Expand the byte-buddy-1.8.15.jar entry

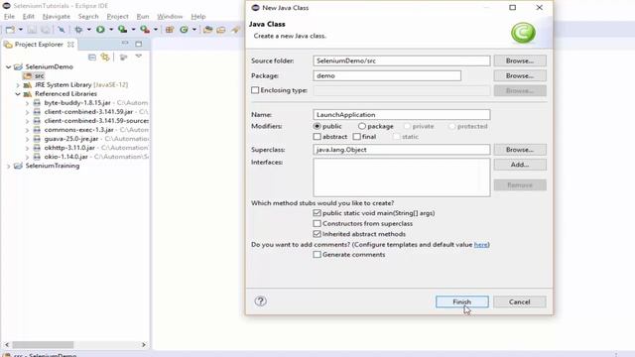click(27, 103)
